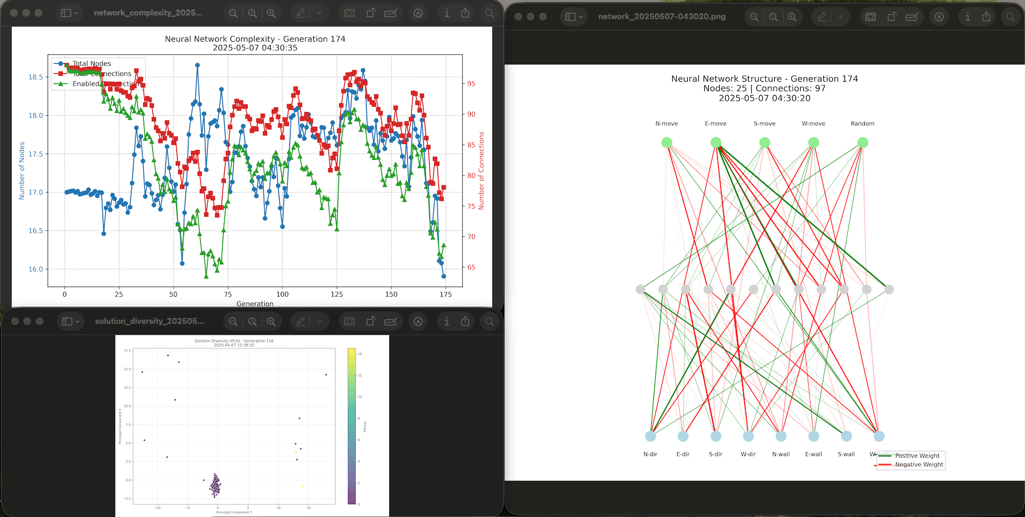Toggle the sidebar in the solution_diversity window
The height and width of the screenshot is (517, 1025).
pyautogui.click(x=67, y=321)
